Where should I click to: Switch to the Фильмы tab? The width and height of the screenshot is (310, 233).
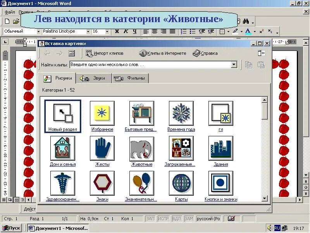coord(131,78)
